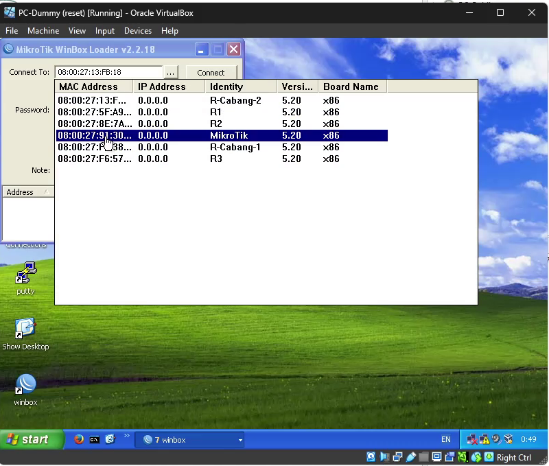This screenshot has height=466, width=549.
Task: Click the Show Desktop shortcut icon
Action: (x=25, y=328)
